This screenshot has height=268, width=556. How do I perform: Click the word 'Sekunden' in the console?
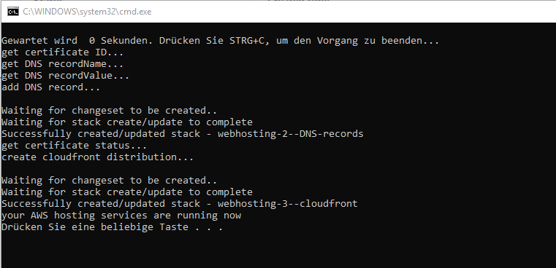[124, 41]
